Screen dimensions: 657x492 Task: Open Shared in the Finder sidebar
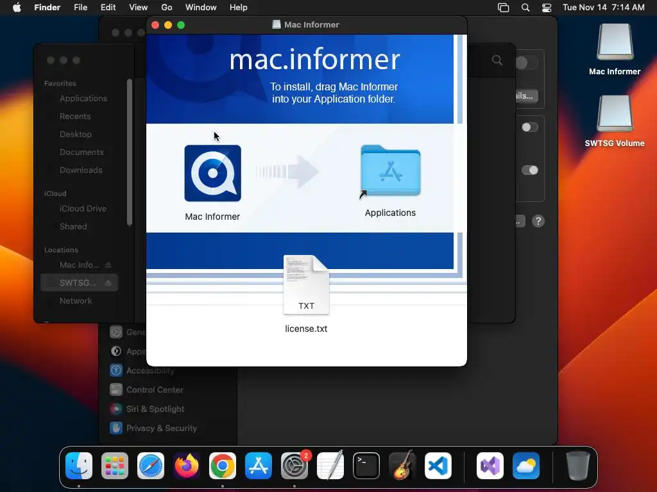click(x=73, y=226)
